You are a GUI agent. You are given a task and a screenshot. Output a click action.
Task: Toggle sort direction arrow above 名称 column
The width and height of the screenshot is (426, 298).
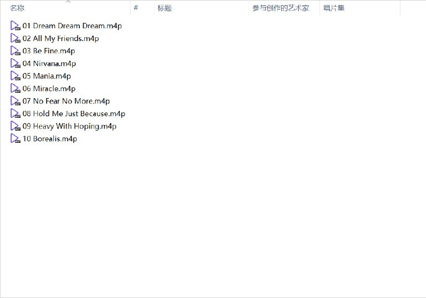[x=68, y=2]
